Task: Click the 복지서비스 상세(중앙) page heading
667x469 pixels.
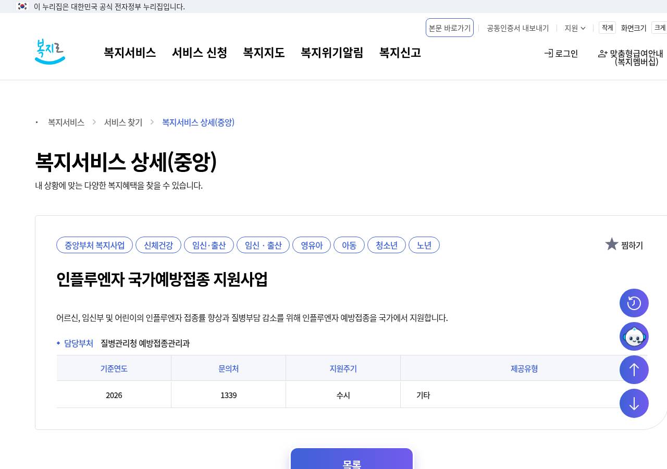Action: (x=126, y=162)
